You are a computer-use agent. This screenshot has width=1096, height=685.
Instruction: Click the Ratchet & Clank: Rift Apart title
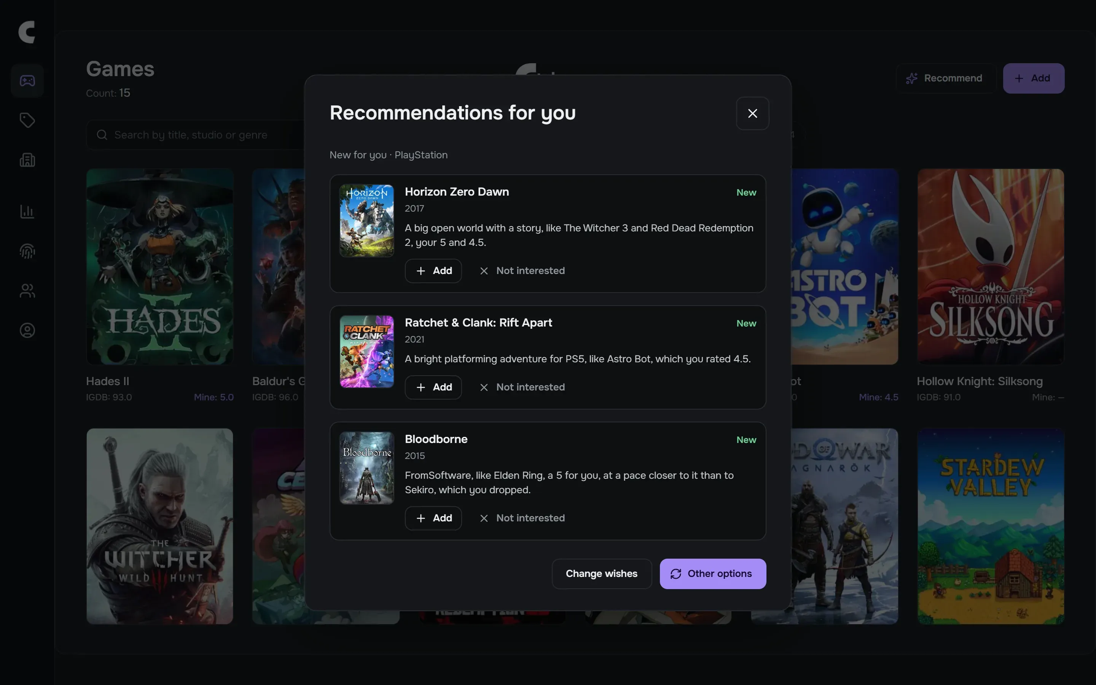click(478, 323)
